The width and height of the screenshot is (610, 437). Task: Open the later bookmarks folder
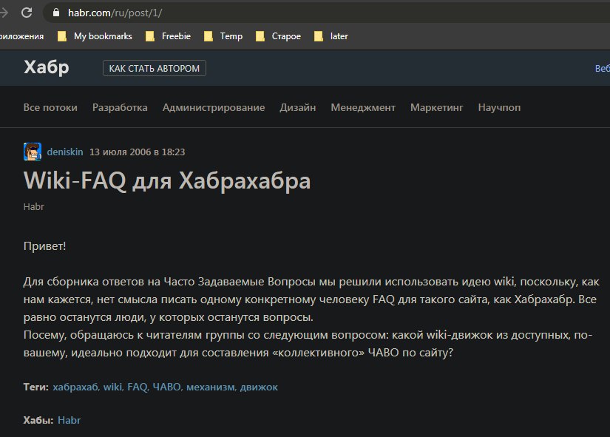point(331,36)
